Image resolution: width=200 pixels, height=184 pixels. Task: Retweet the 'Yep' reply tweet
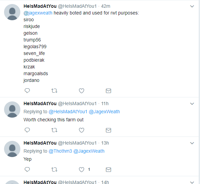[54, 170]
